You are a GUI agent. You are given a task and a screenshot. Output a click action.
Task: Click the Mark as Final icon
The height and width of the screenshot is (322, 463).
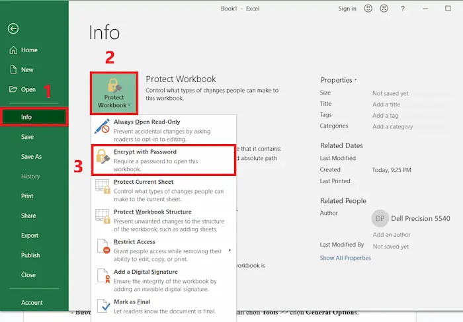coord(102,306)
